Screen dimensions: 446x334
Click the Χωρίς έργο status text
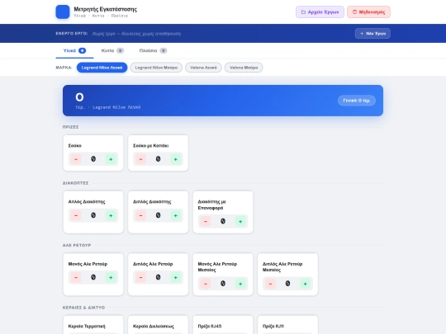tap(136, 34)
